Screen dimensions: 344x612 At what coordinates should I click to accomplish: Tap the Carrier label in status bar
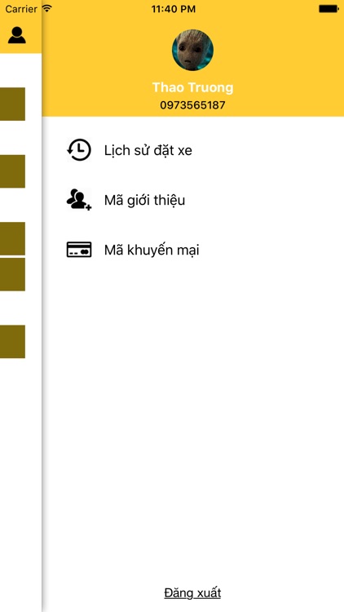click(21, 9)
